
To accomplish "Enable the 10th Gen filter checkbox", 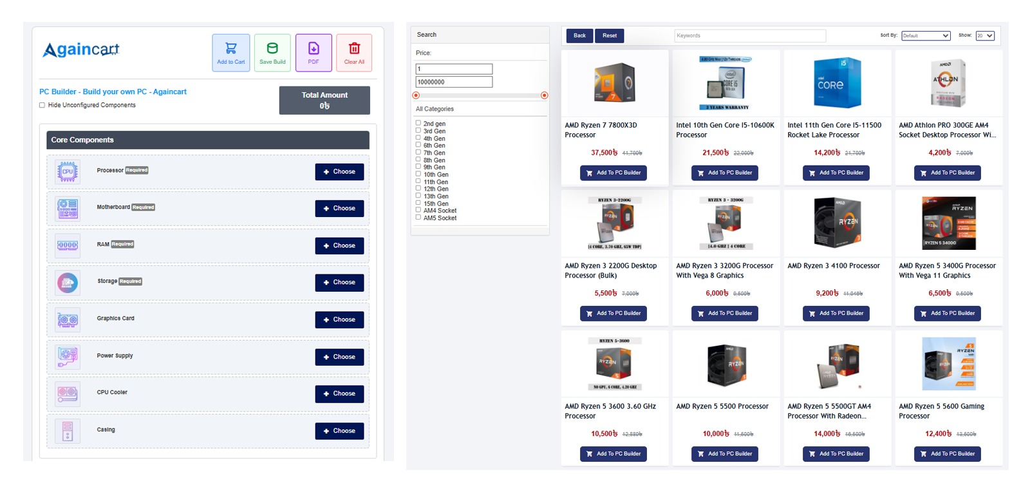I will [x=418, y=173].
